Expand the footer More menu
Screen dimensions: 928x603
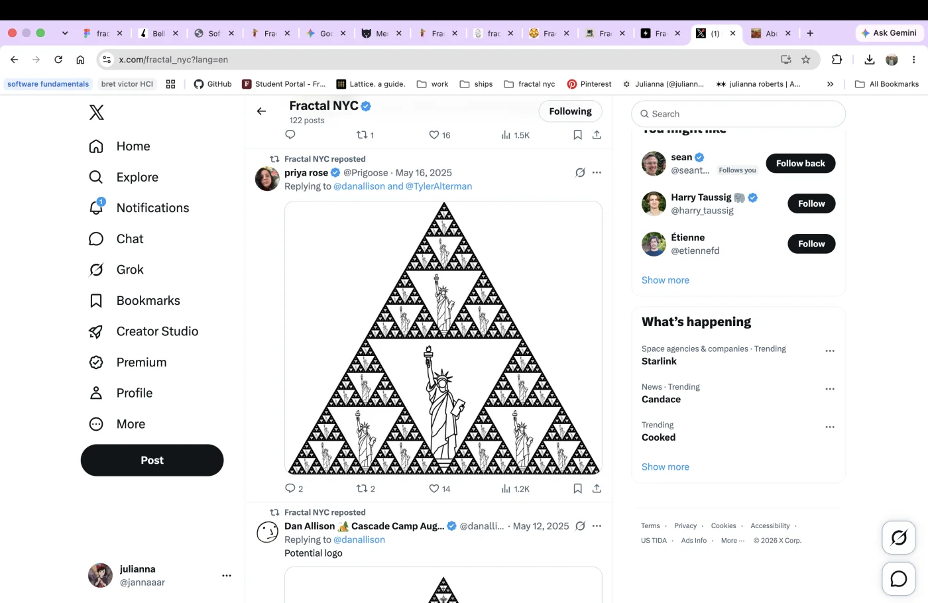732,541
